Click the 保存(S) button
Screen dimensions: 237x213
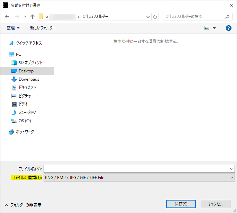pos(181,204)
